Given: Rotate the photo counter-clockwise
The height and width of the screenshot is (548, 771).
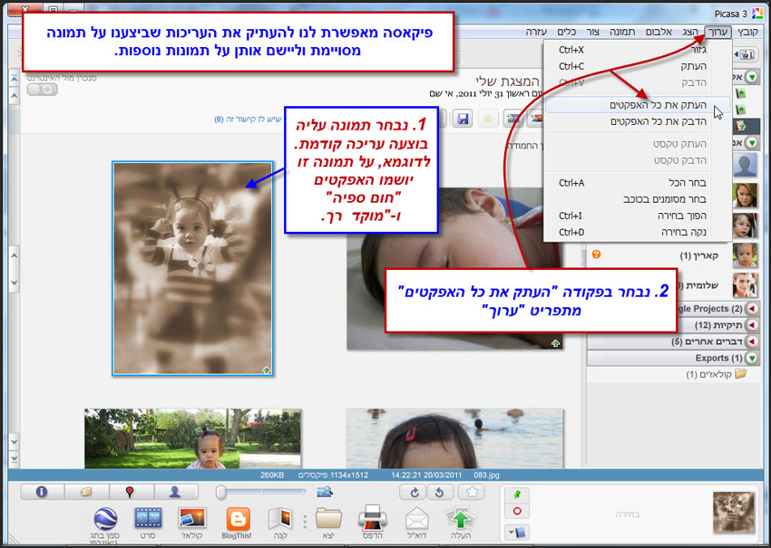Looking at the screenshot, I should coord(440,492).
